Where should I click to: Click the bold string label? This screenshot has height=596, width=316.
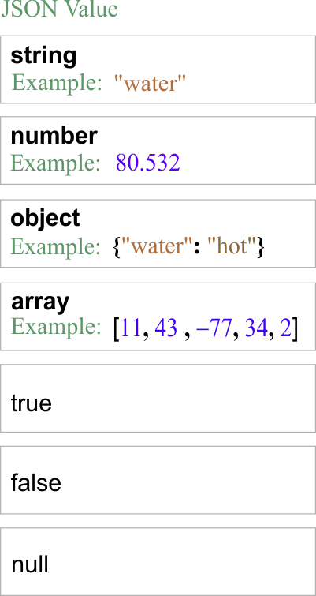click(43, 56)
